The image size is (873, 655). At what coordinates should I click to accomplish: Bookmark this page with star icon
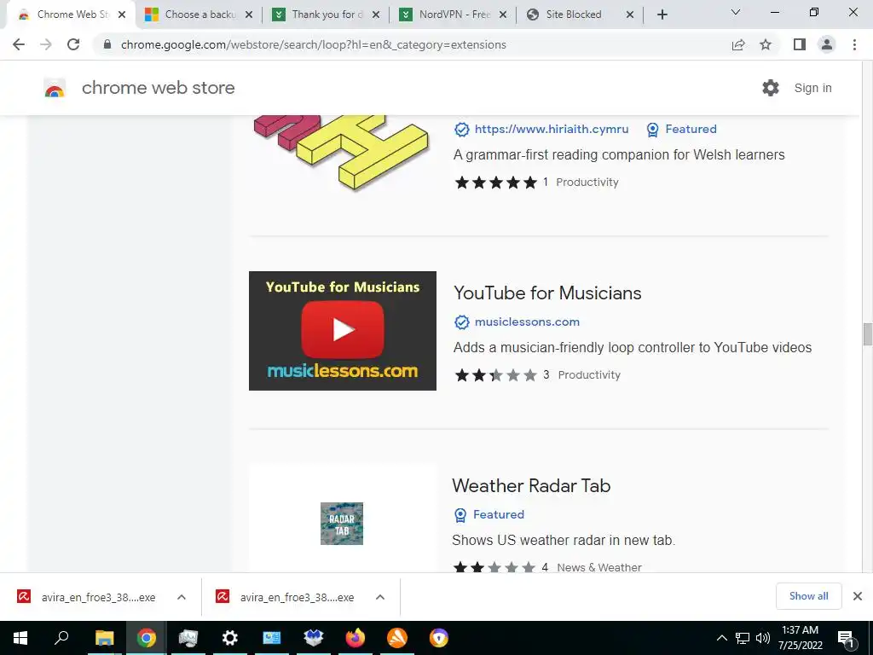point(766,44)
